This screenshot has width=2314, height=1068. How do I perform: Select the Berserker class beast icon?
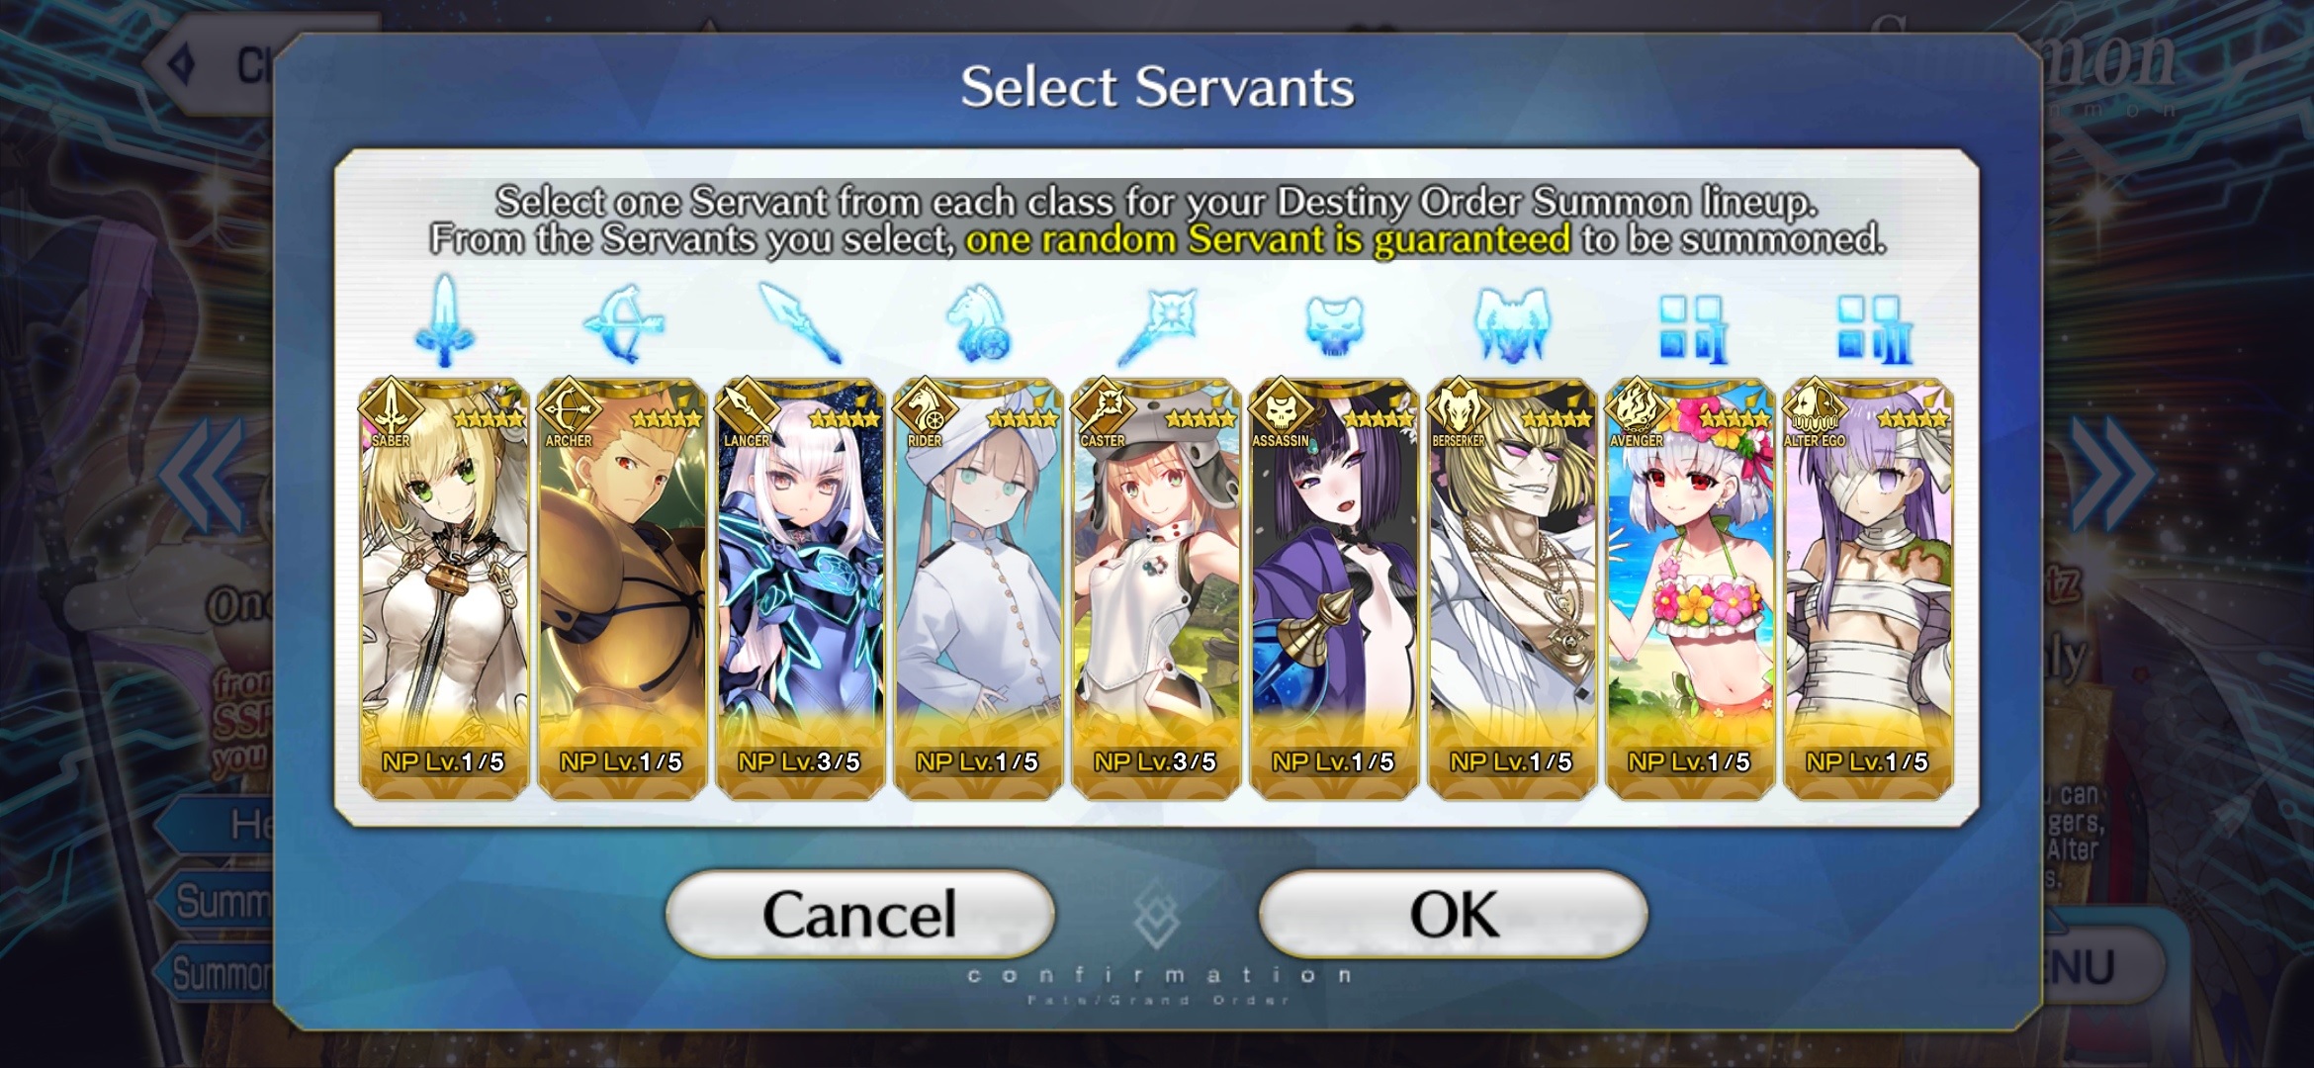[x=1512, y=324]
